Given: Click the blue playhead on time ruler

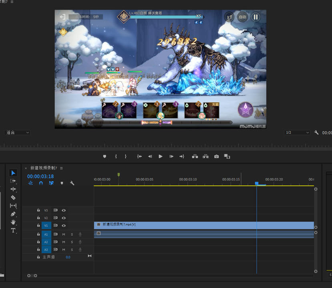Looking at the screenshot, I should (257, 183).
